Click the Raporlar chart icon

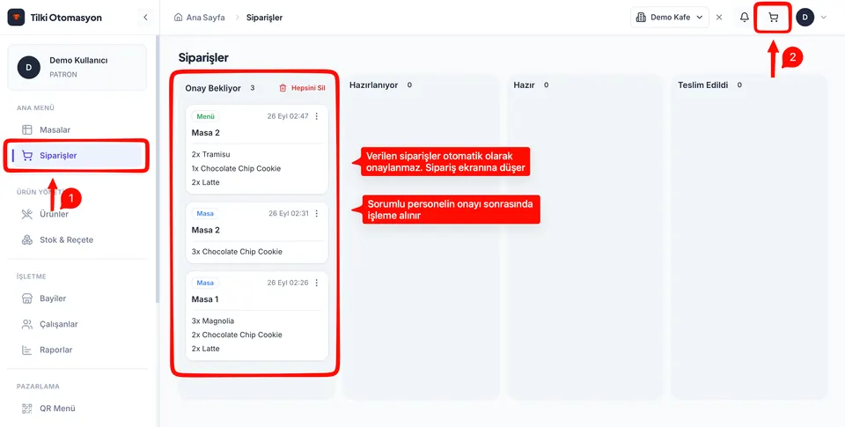[27, 350]
